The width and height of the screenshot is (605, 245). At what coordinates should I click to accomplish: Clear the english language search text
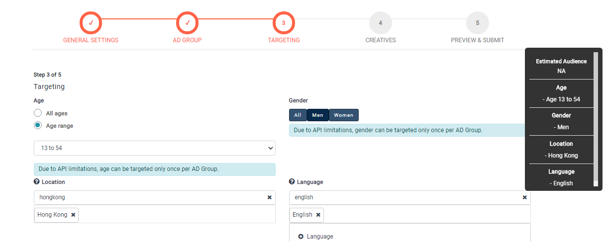(524, 197)
